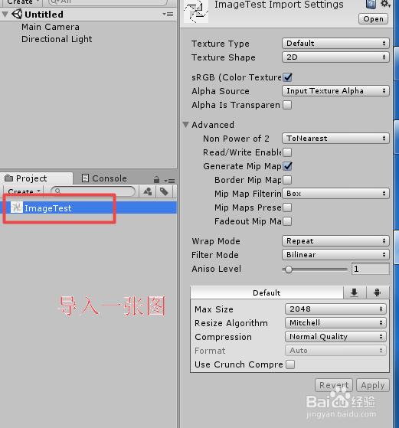The image size is (399, 428).
Task: Open the Resize Algorithm dropdown
Action: click(x=336, y=323)
